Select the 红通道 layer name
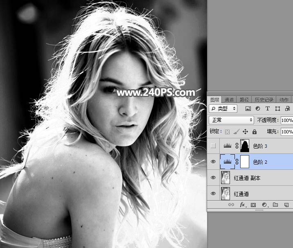Viewport: 293px width, 248px height. (x=241, y=194)
